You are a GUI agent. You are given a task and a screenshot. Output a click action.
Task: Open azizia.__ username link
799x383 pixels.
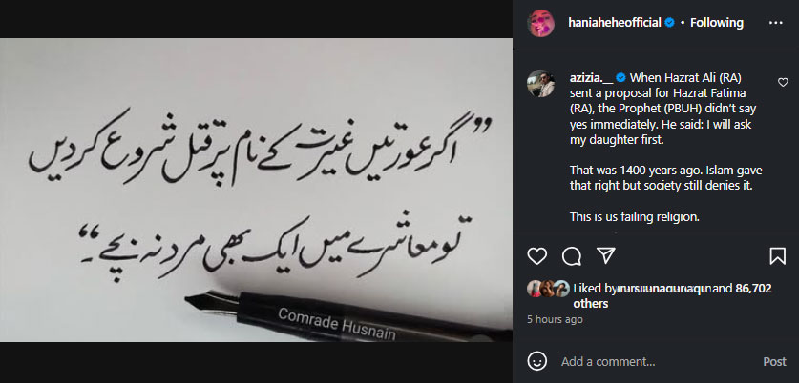point(592,78)
